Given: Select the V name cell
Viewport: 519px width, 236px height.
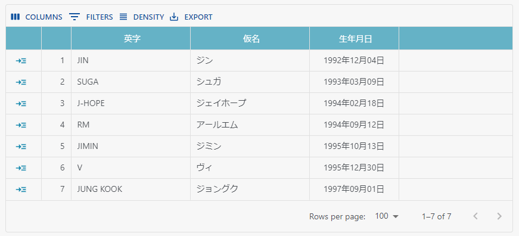Looking at the screenshot, I should [x=130, y=168].
